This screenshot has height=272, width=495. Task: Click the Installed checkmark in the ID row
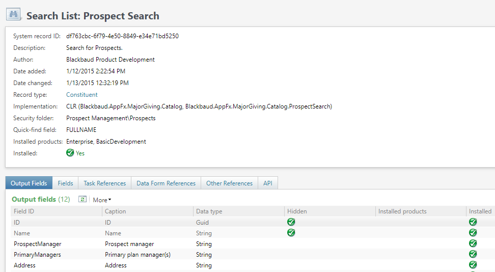tap(473, 222)
